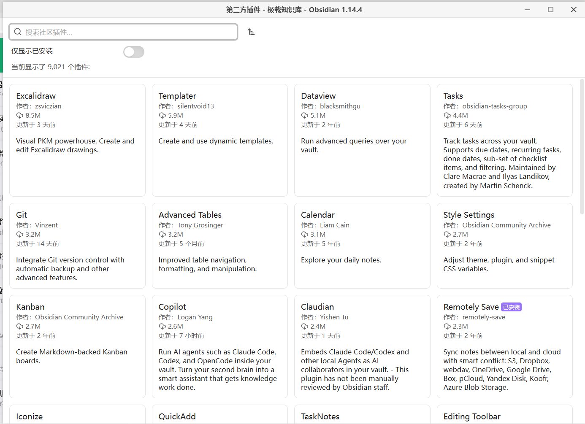Select the Style Settings plugin card
The height and width of the screenshot is (424, 585).
point(505,246)
